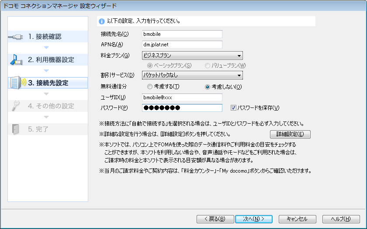Click the wrench icon beside その他の設定 step
Screen dimensions: 367x229
16,106
